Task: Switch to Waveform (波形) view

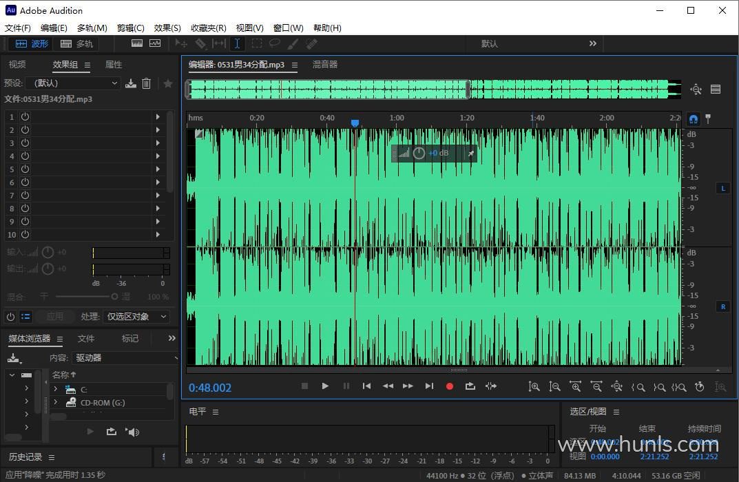Action: 32,44
